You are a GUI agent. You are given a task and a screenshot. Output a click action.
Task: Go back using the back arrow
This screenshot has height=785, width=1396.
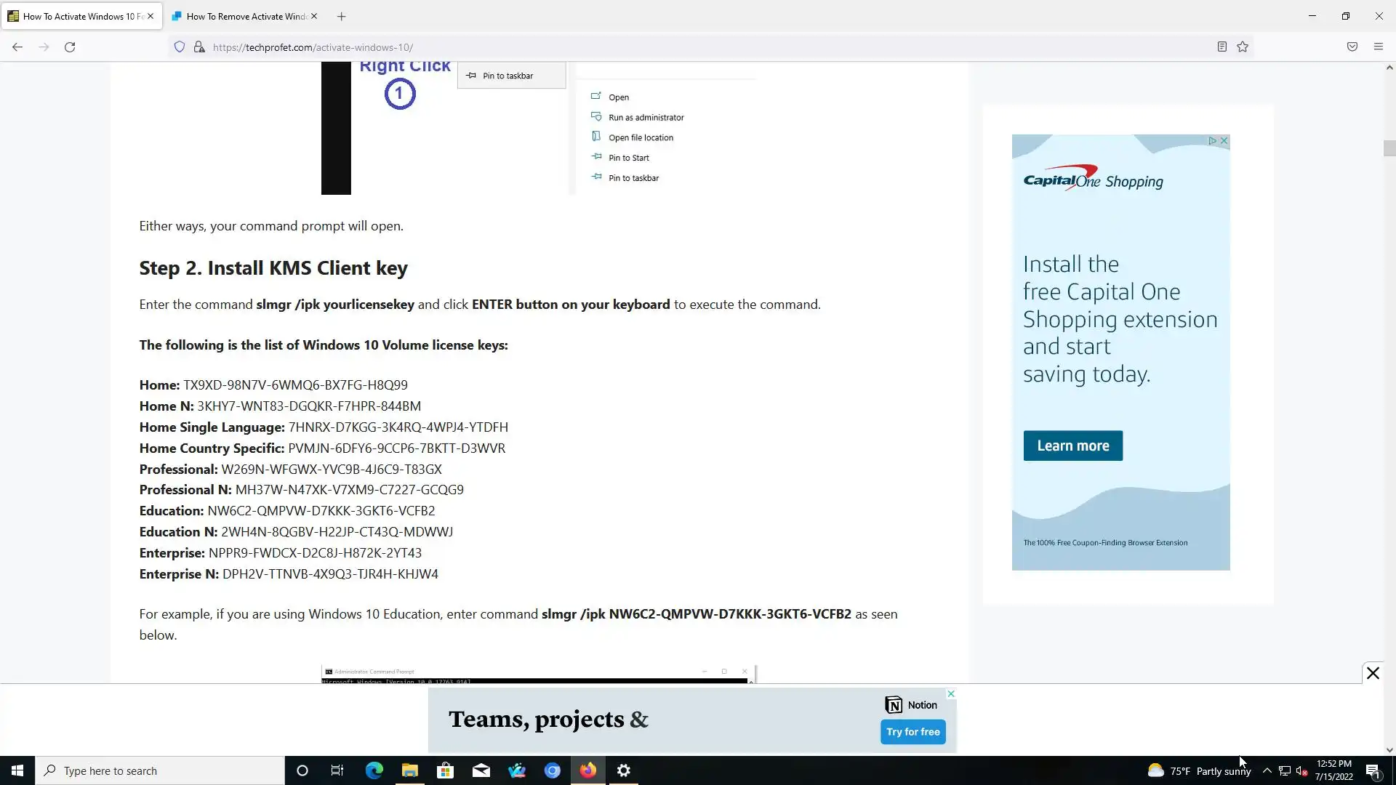[17, 47]
